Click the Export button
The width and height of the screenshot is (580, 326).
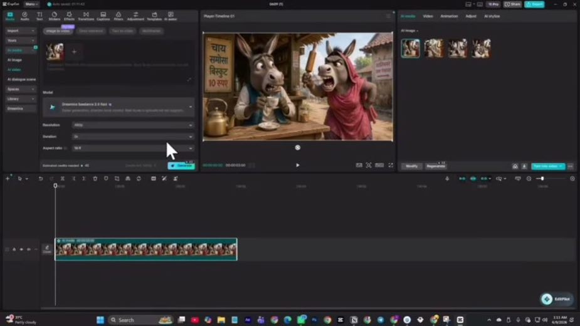tap(534, 4)
